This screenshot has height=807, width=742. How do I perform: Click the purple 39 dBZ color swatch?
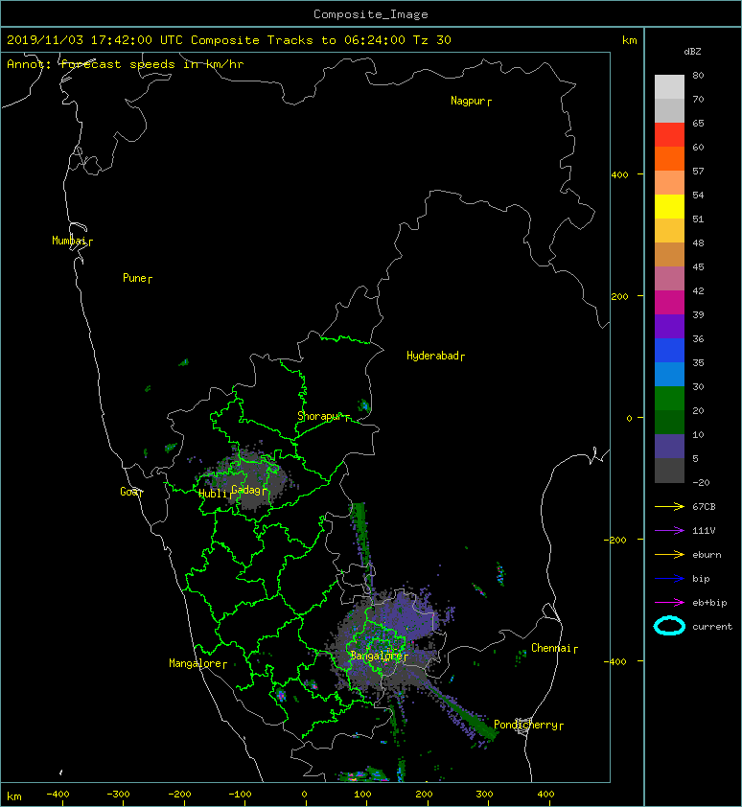click(669, 326)
